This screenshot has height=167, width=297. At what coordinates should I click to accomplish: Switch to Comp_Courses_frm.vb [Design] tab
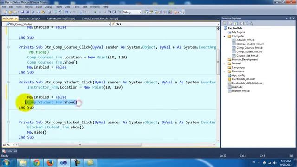pos(100,19)
